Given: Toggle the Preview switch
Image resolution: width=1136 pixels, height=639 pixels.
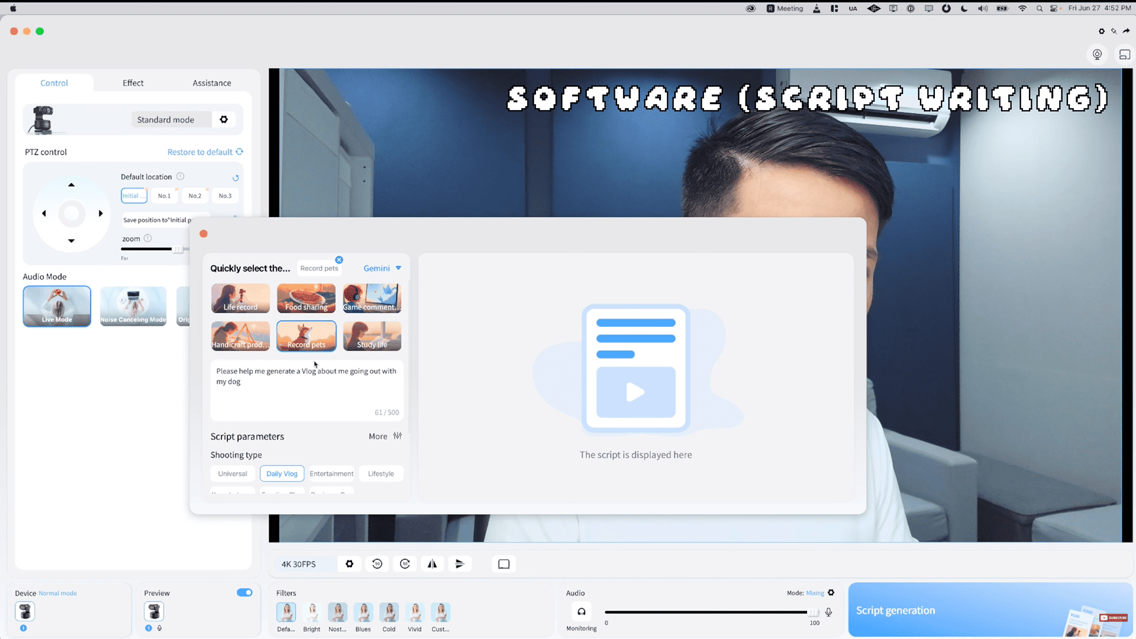Looking at the screenshot, I should pyautogui.click(x=244, y=593).
